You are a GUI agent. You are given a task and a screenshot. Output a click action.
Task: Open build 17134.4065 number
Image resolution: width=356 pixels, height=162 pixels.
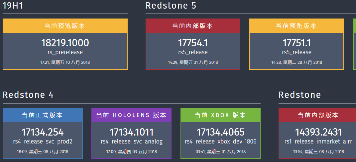point(220,132)
